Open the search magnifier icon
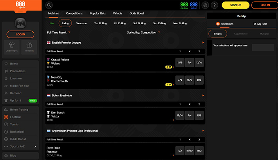Screen dimensions: 278x160 pyautogui.click(x=49, y=5)
